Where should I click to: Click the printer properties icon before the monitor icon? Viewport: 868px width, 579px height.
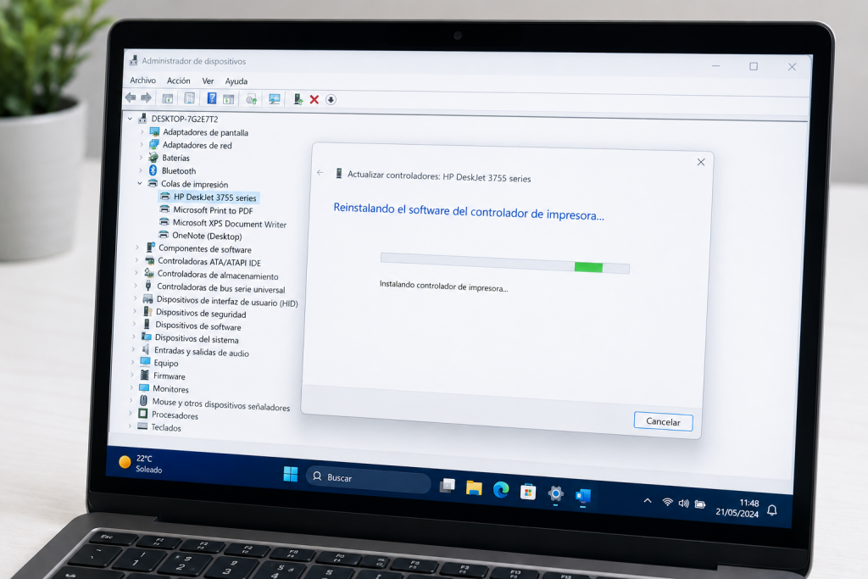(x=251, y=99)
